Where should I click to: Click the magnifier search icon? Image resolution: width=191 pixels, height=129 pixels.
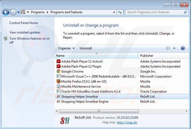(x=185, y=12)
